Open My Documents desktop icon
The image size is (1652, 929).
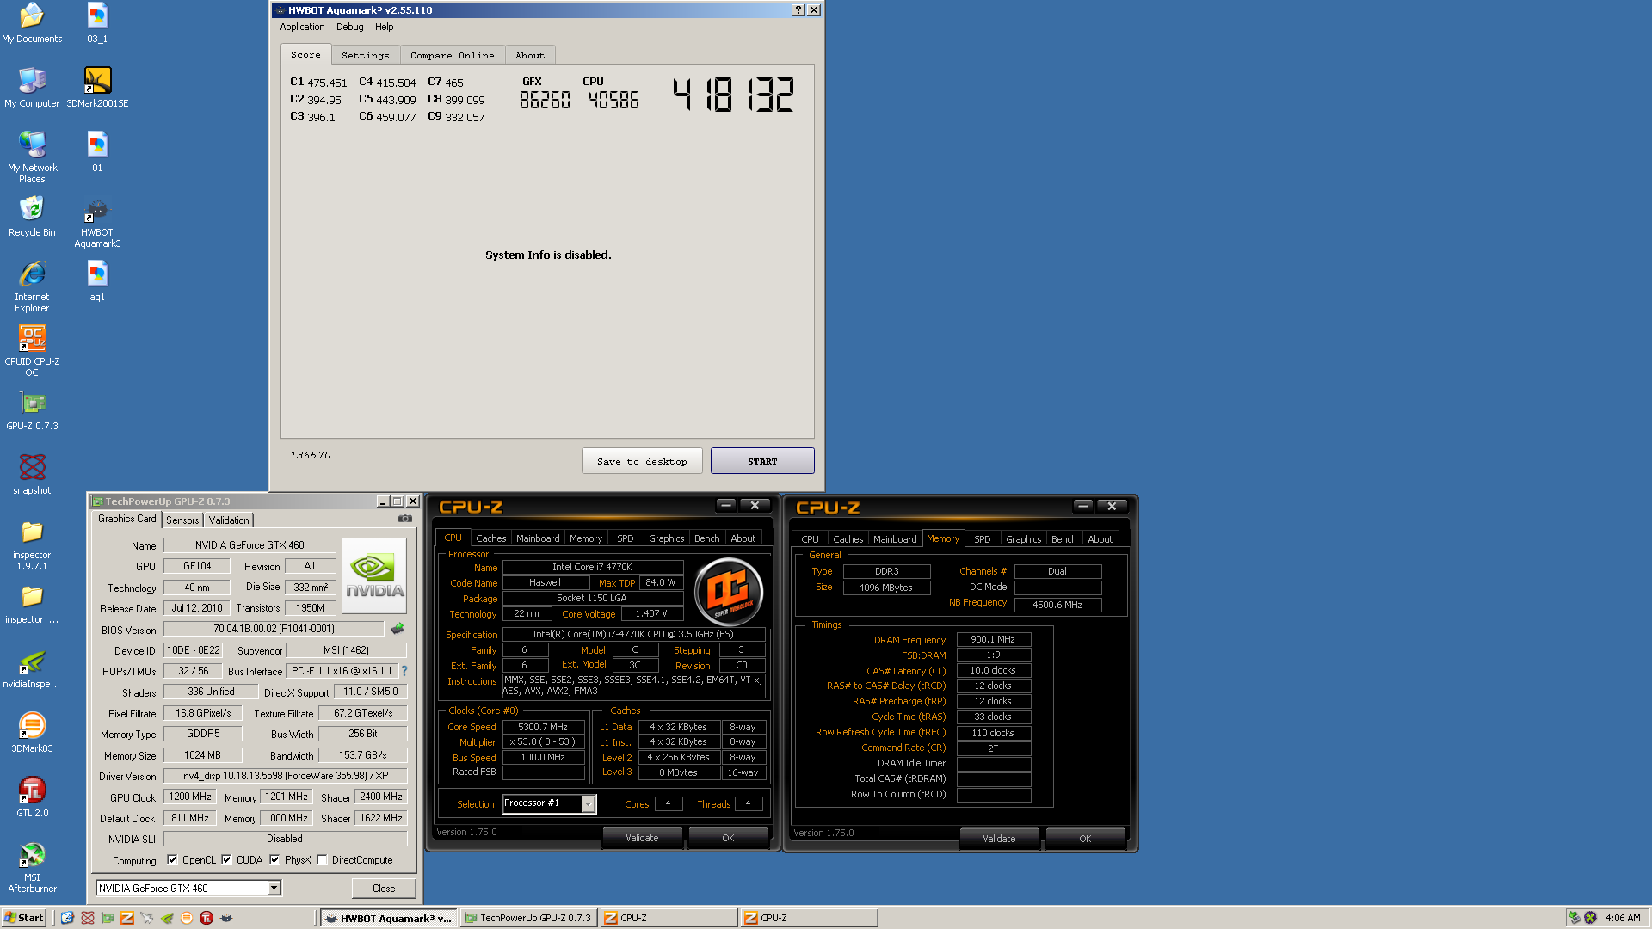[32, 23]
